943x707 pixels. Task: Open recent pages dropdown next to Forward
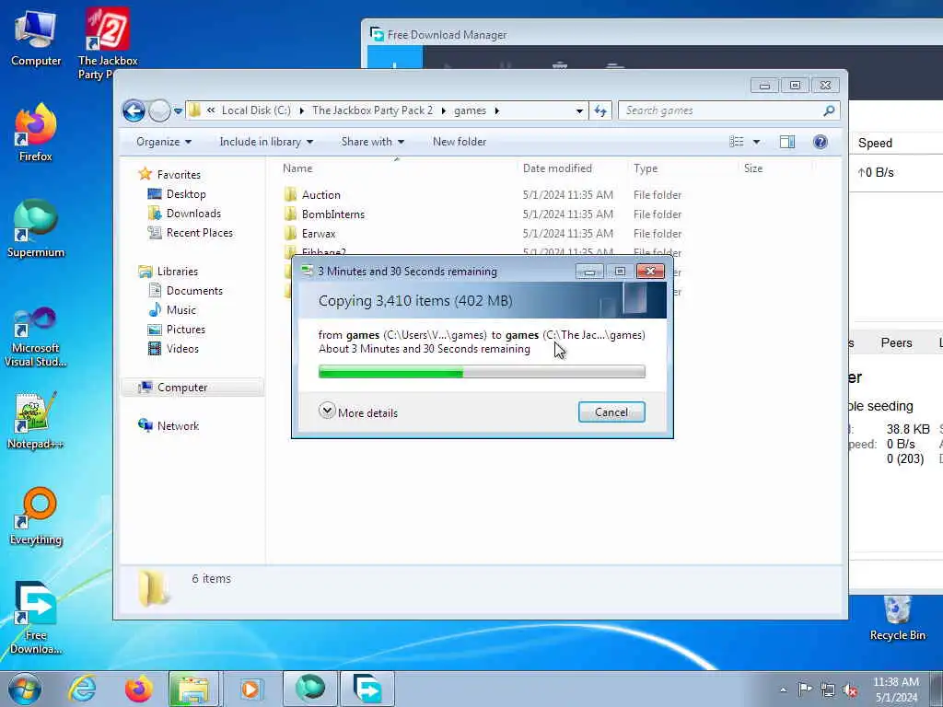(178, 111)
